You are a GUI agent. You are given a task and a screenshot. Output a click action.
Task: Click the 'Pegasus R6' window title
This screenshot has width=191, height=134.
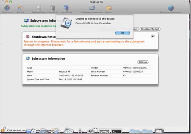pos(96,2)
